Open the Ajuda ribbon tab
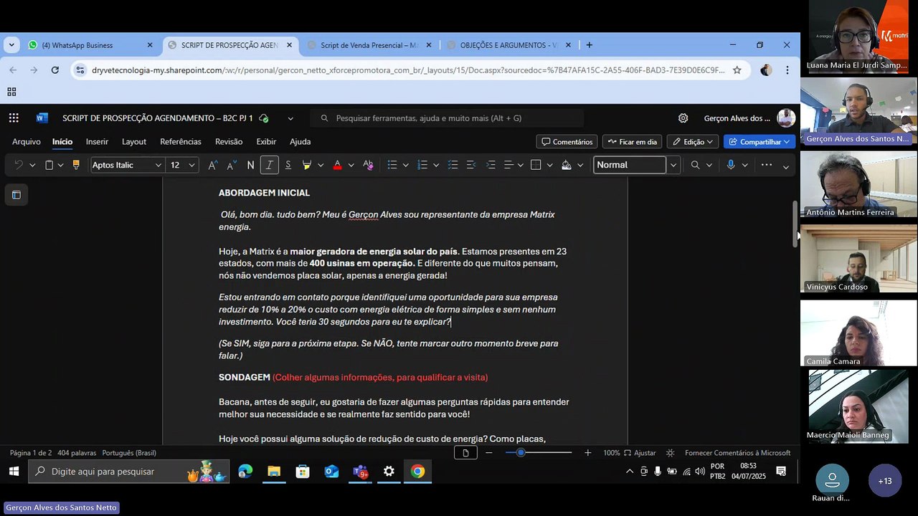Screen dimensions: 918x516 click(x=300, y=142)
